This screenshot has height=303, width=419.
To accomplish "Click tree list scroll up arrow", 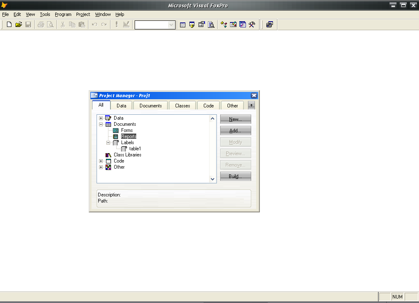I will tap(212, 118).
